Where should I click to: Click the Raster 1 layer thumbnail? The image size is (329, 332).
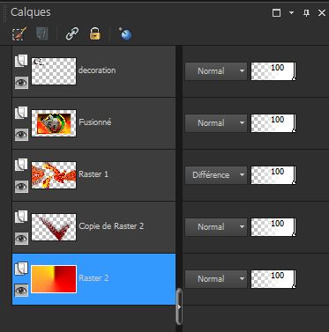(x=54, y=175)
